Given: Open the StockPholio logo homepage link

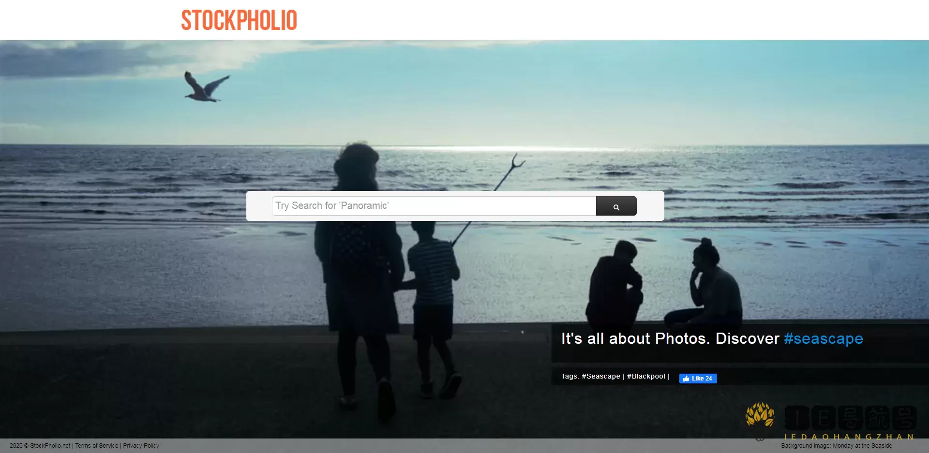Looking at the screenshot, I should 239,20.
